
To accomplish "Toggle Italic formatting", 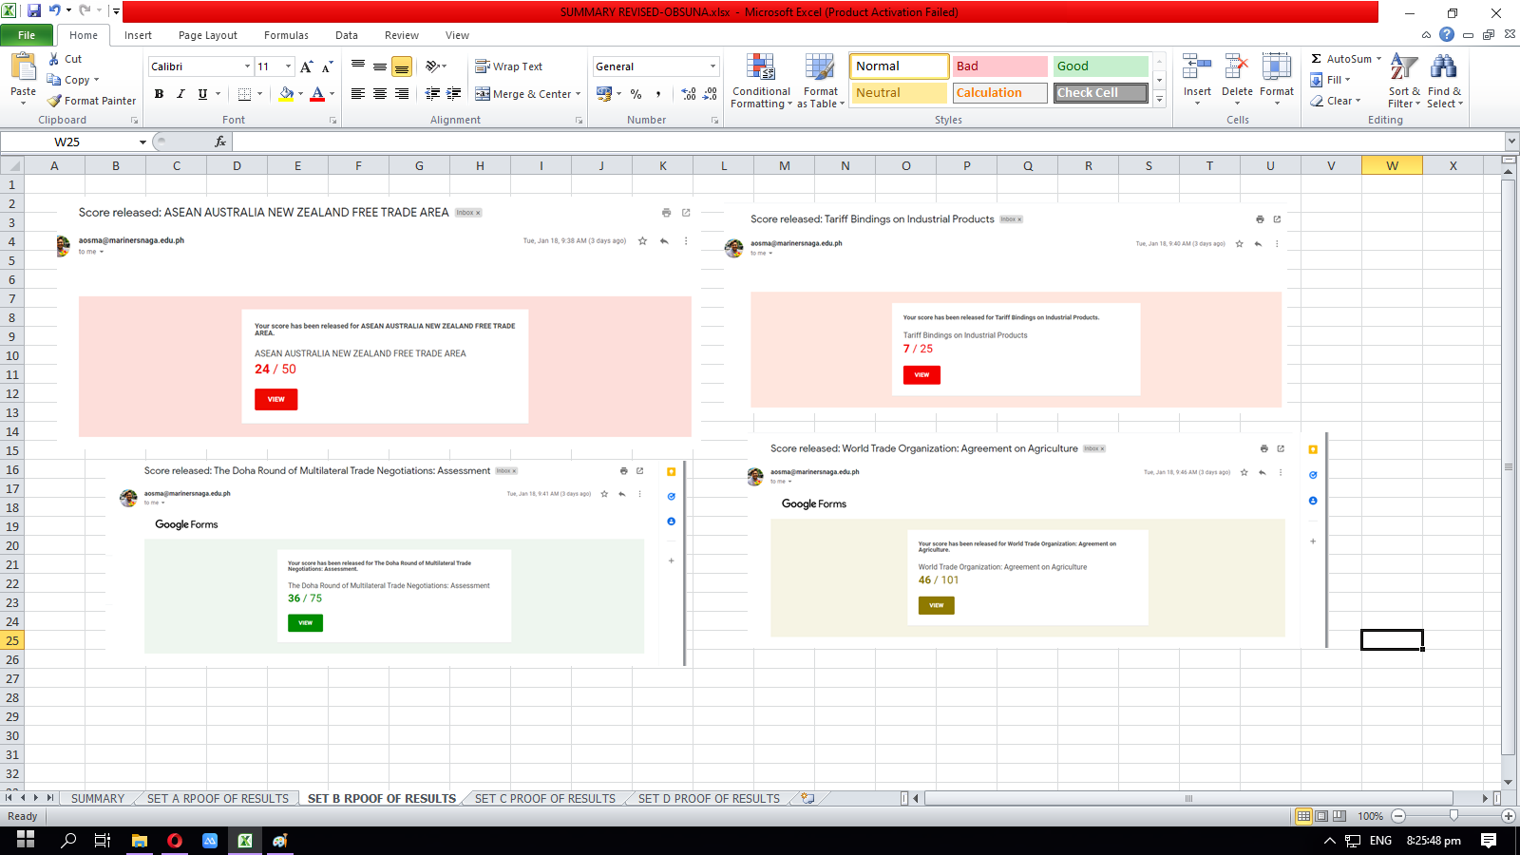I will 180,94.
